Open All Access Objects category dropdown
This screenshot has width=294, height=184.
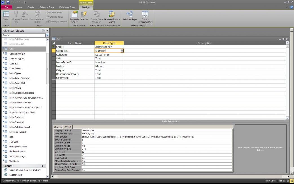point(43,30)
